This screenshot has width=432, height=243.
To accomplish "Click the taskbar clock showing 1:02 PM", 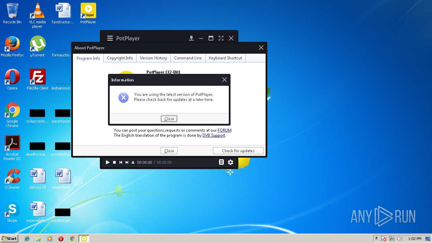I will click(415, 239).
